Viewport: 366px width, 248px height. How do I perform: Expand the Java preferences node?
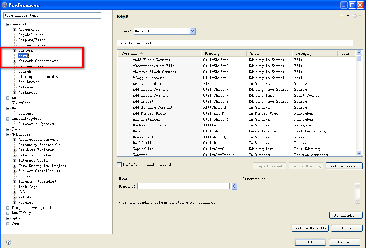pyautogui.click(x=8, y=129)
